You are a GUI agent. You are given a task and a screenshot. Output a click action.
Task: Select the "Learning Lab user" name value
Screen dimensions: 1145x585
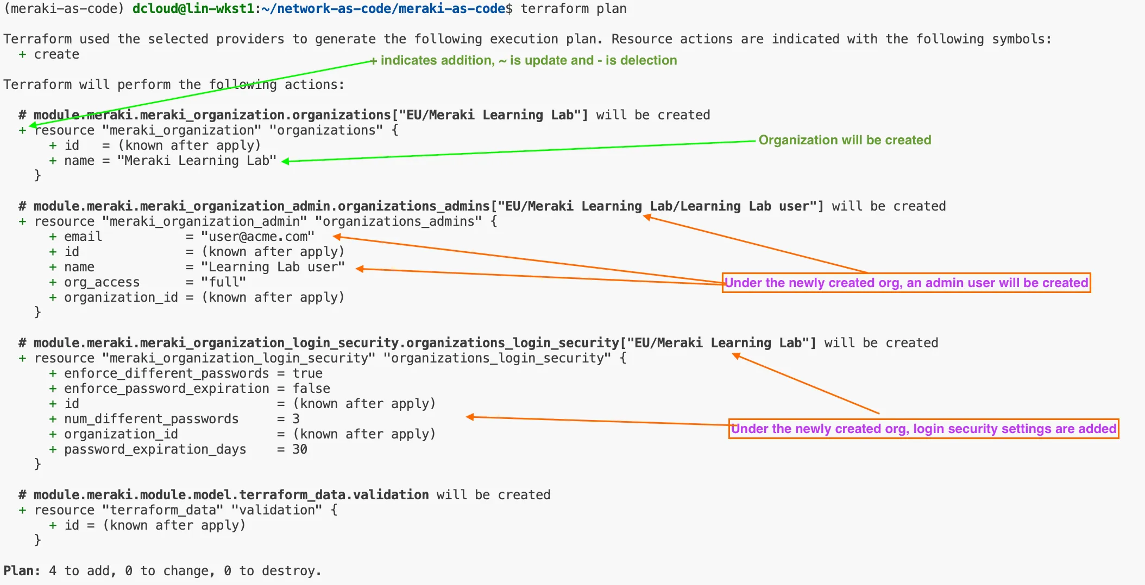pos(273,267)
